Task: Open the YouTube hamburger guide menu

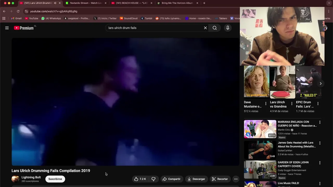Action: pyautogui.click(x=7, y=28)
